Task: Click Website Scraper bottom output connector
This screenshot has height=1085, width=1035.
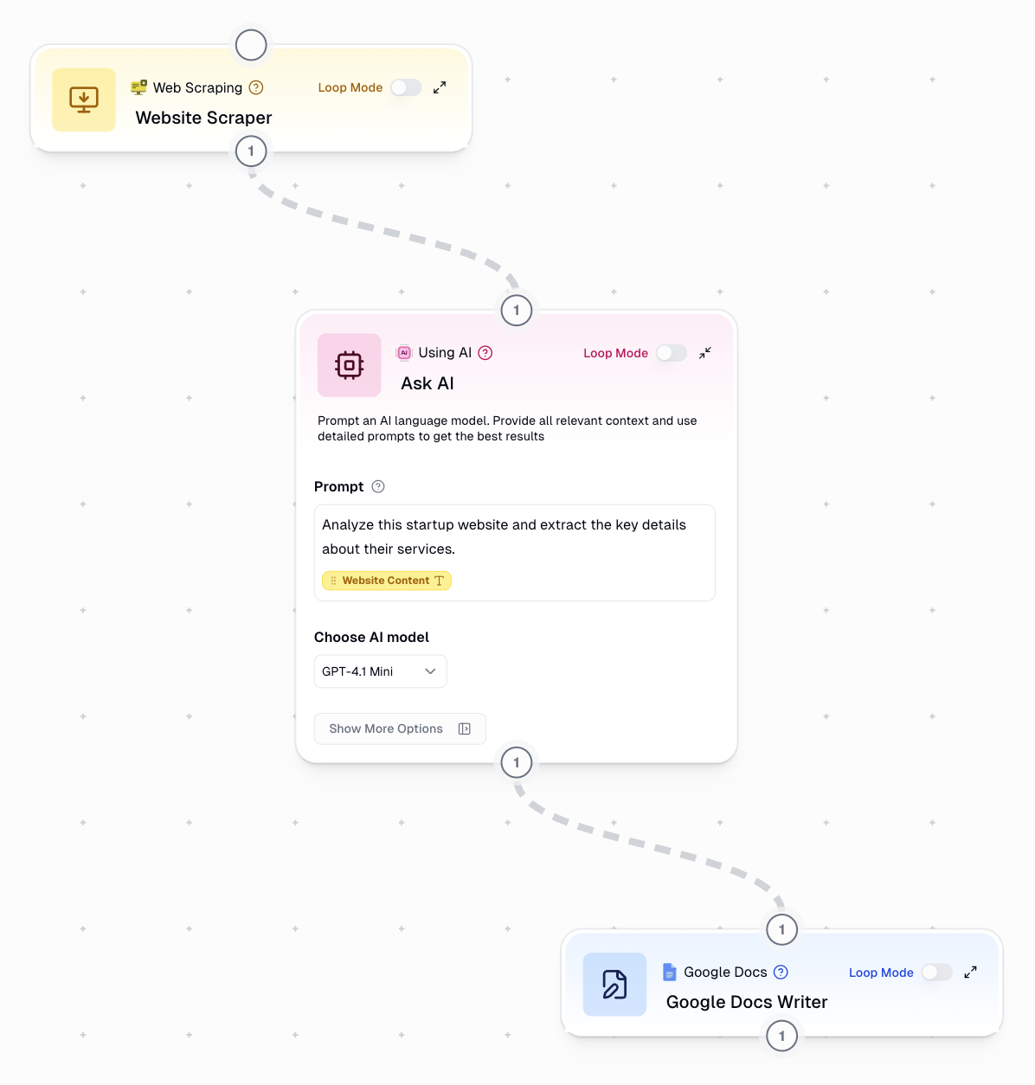Action: pyautogui.click(x=251, y=151)
